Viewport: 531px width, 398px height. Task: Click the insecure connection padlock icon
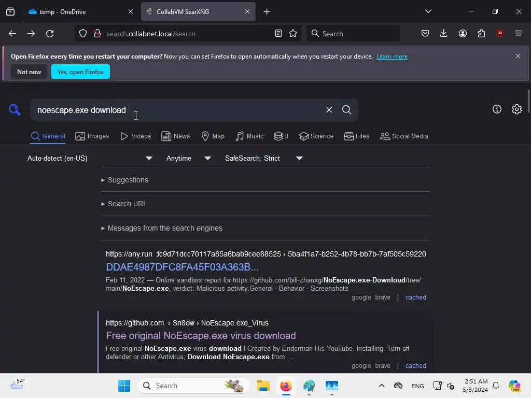click(97, 34)
